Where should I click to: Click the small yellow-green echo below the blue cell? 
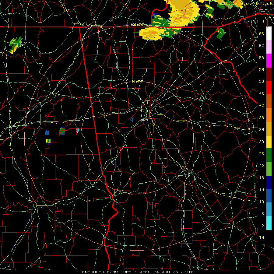click(48, 142)
